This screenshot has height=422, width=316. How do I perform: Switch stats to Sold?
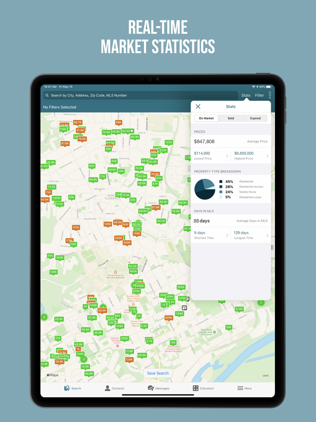tap(231, 118)
